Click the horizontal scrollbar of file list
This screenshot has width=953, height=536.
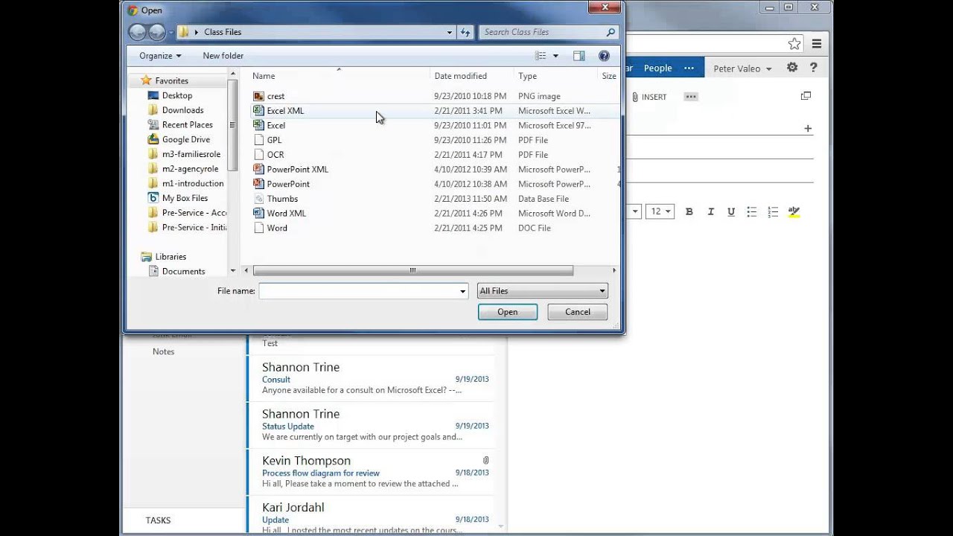413,270
